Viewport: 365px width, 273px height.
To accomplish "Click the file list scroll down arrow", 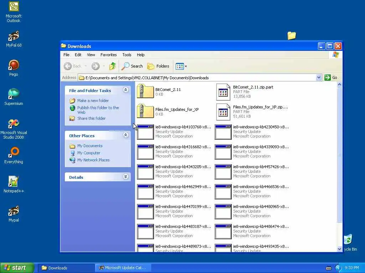I will pyautogui.click(x=339, y=249).
